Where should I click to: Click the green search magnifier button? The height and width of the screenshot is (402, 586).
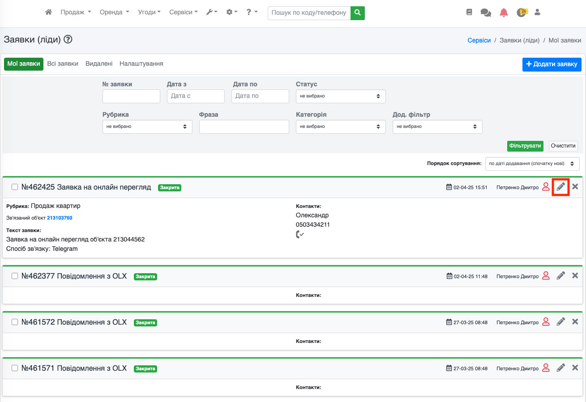(357, 13)
